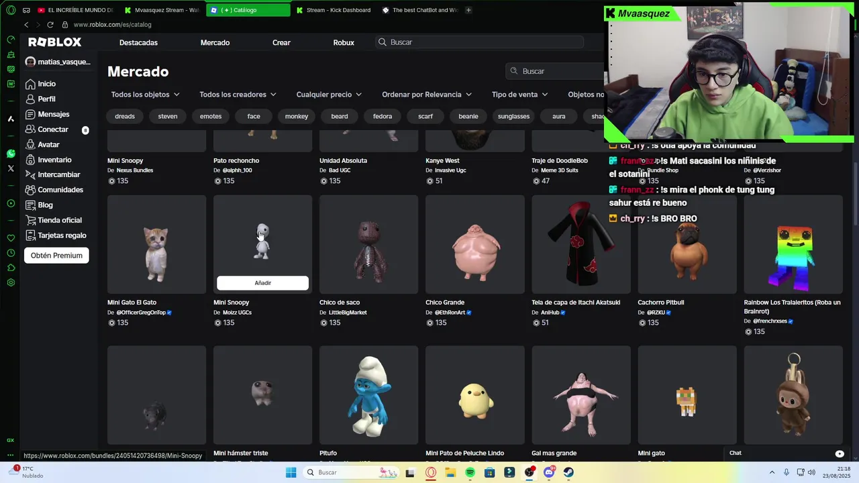Open Windows Start menu
This screenshot has height=483, width=859.
point(291,472)
